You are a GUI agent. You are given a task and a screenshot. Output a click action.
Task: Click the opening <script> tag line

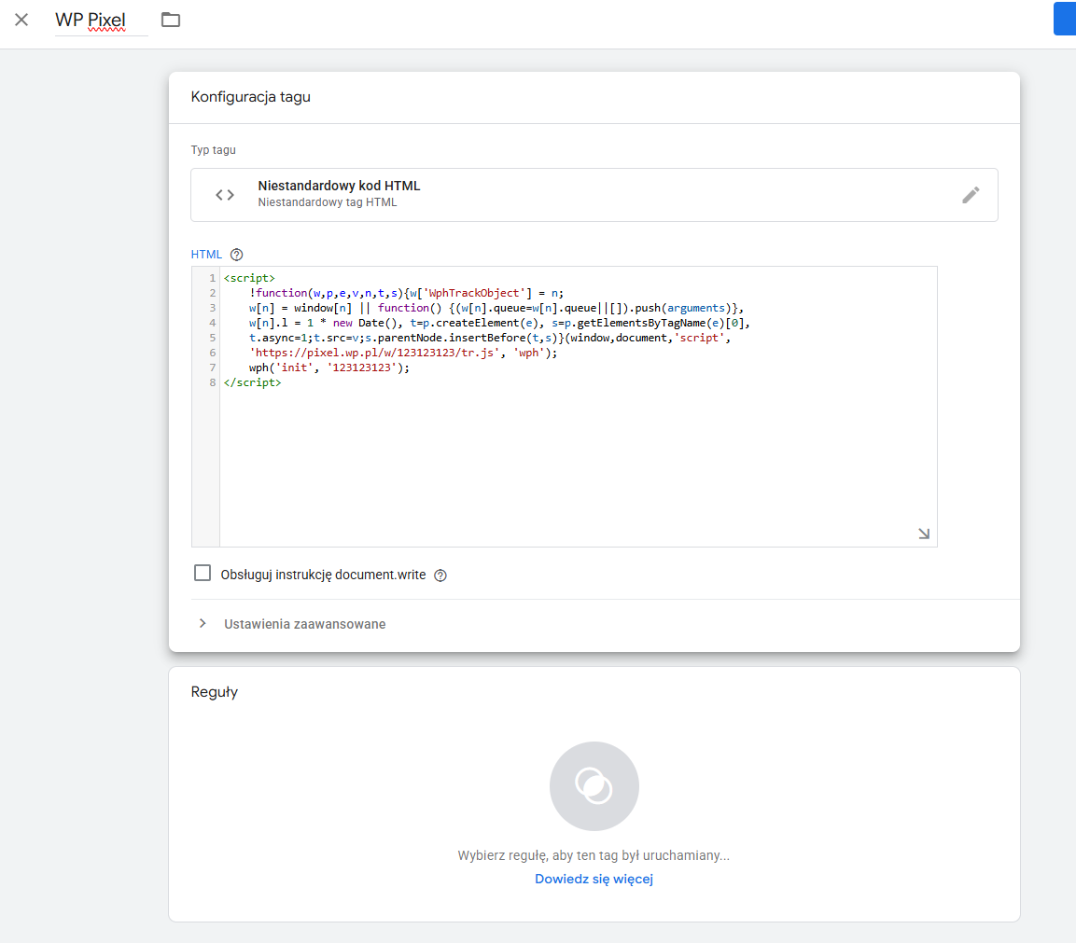(x=249, y=278)
